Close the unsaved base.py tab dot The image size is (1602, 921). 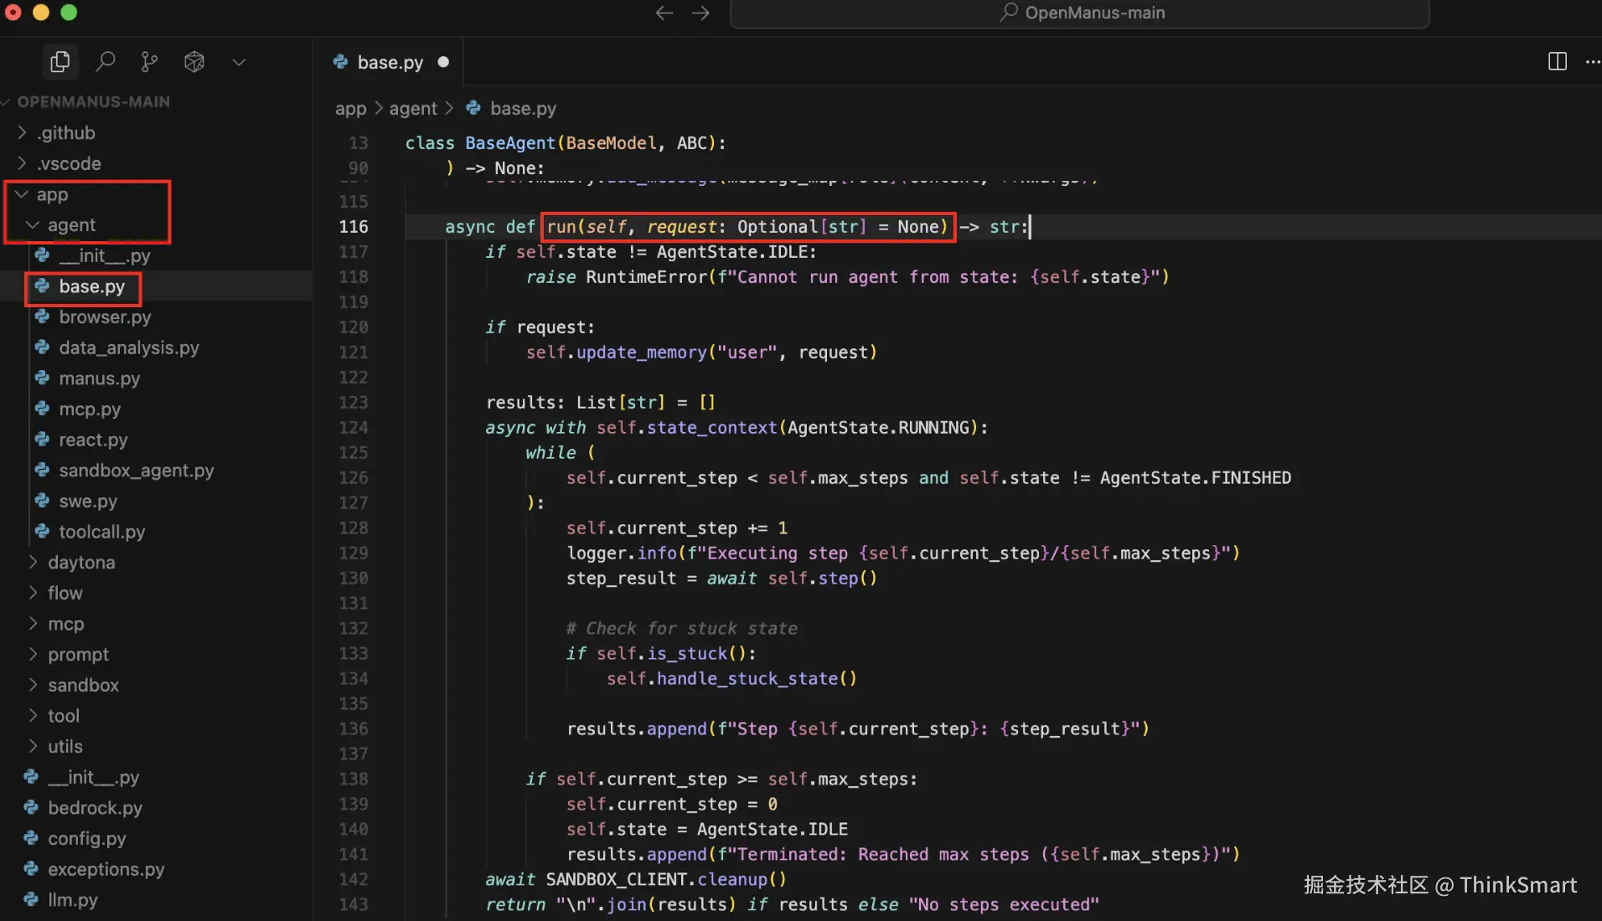[x=443, y=62]
